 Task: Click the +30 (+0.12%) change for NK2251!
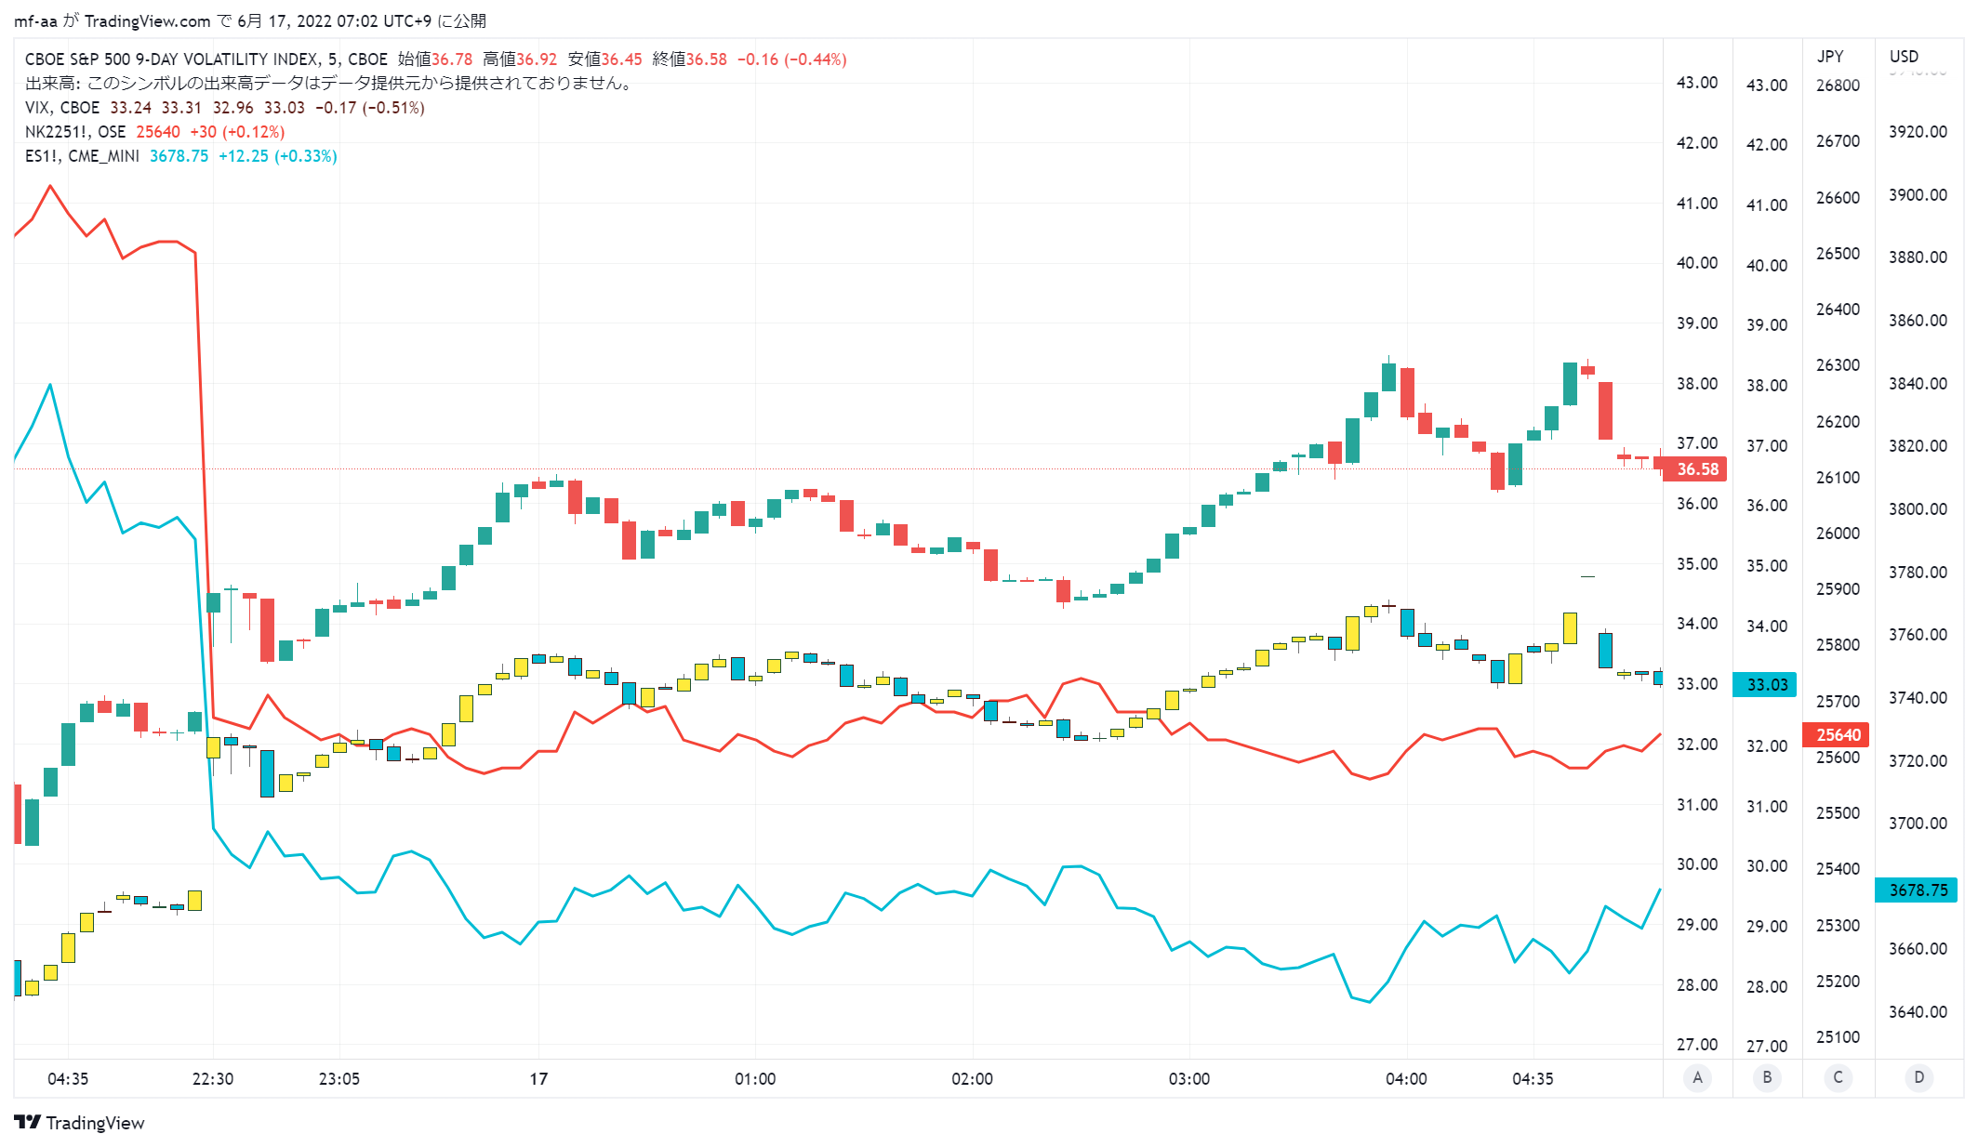pyautogui.click(x=237, y=132)
